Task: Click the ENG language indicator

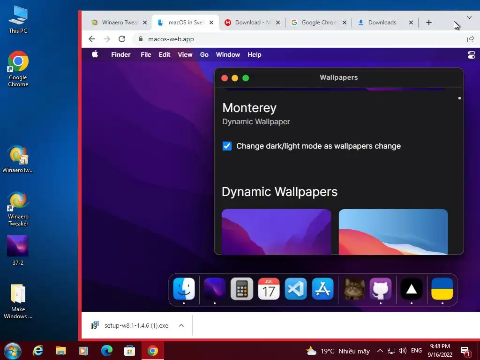Action: [416, 351]
